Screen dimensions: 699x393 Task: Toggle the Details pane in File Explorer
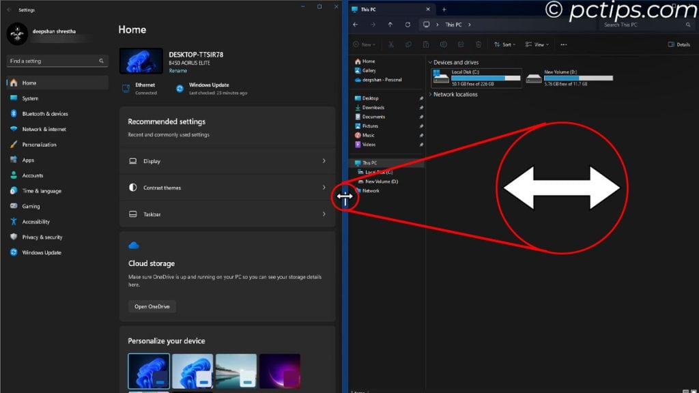click(679, 44)
